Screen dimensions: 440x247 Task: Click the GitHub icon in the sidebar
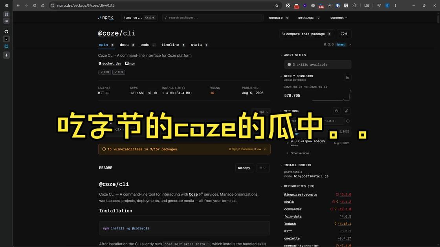pyautogui.click(x=6, y=31)
